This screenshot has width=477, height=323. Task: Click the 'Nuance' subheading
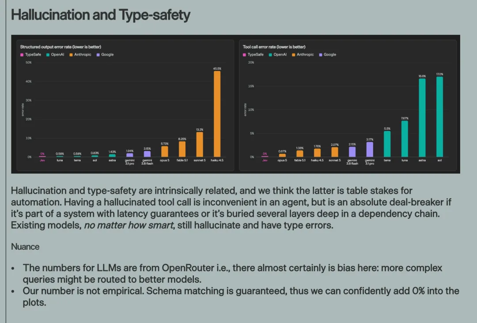coord(25,247)
